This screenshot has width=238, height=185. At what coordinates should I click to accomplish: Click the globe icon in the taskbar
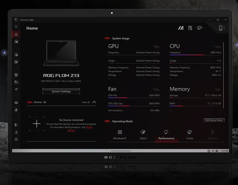(209, 151)
